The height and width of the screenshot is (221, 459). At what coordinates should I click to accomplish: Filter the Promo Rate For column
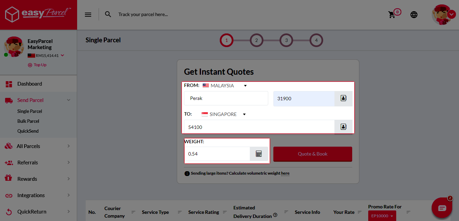point(408,212)
